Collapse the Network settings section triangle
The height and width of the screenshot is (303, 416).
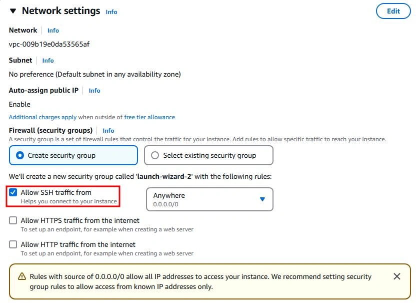pos(12,11)
